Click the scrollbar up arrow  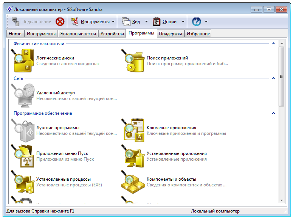282,43
